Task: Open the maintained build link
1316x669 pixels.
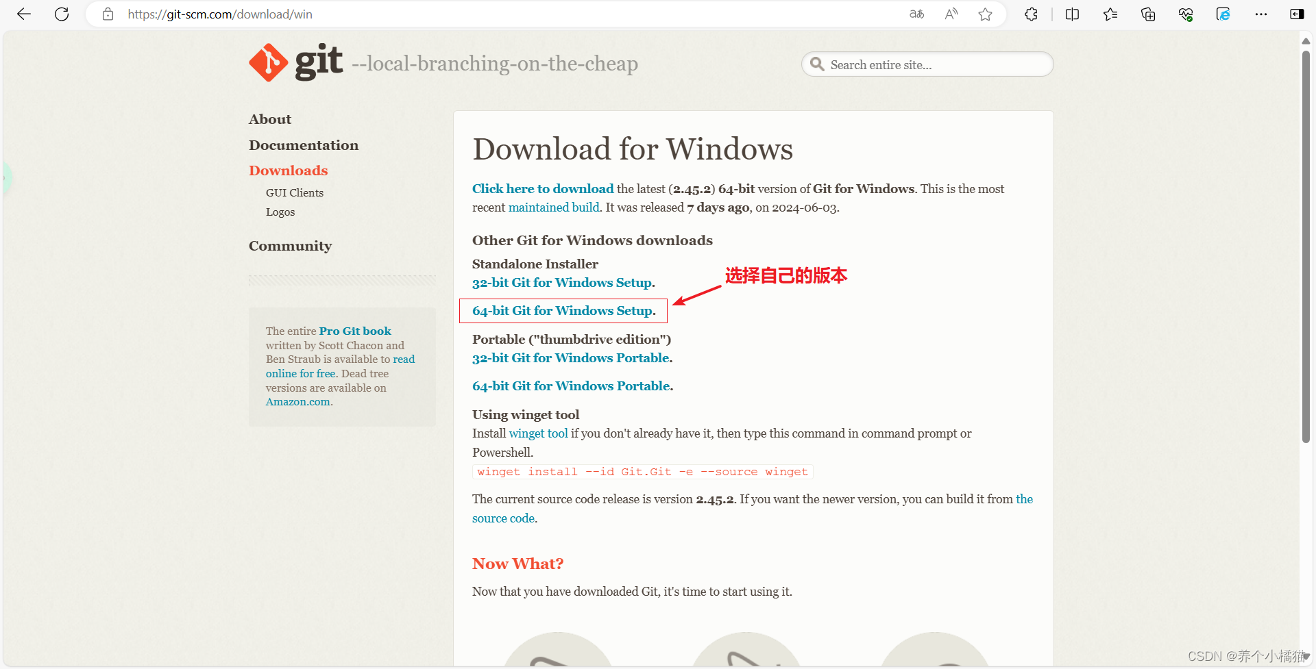Action: [554, 207]
